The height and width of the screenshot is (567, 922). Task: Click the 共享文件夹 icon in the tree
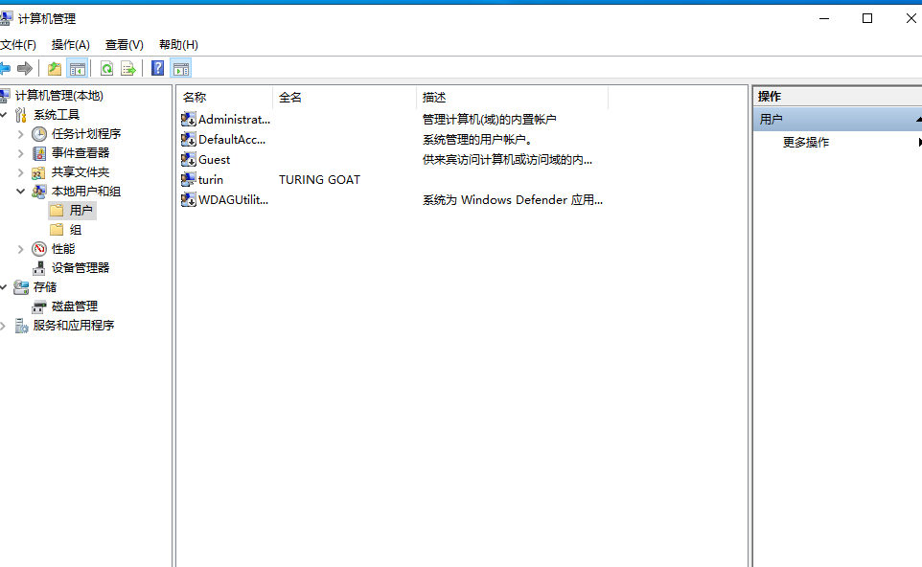click(x=38, y=172)
